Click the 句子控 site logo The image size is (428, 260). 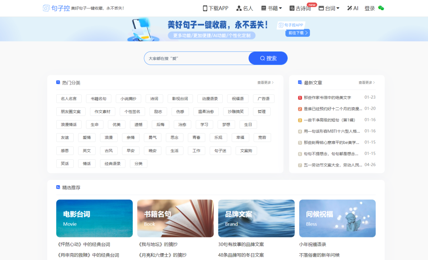[56, 8]
